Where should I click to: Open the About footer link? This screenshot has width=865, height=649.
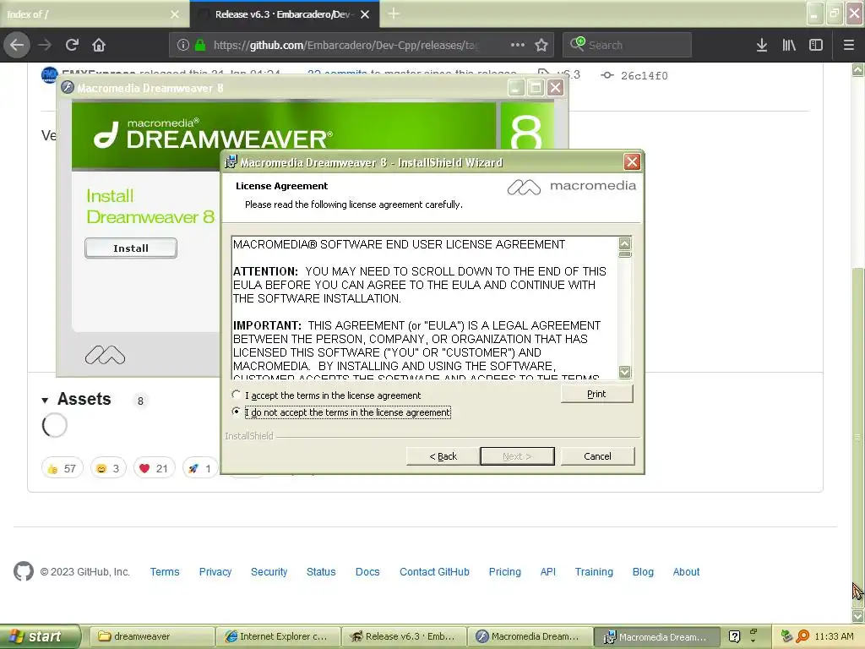pyautogui.click(x=686, y=572)
